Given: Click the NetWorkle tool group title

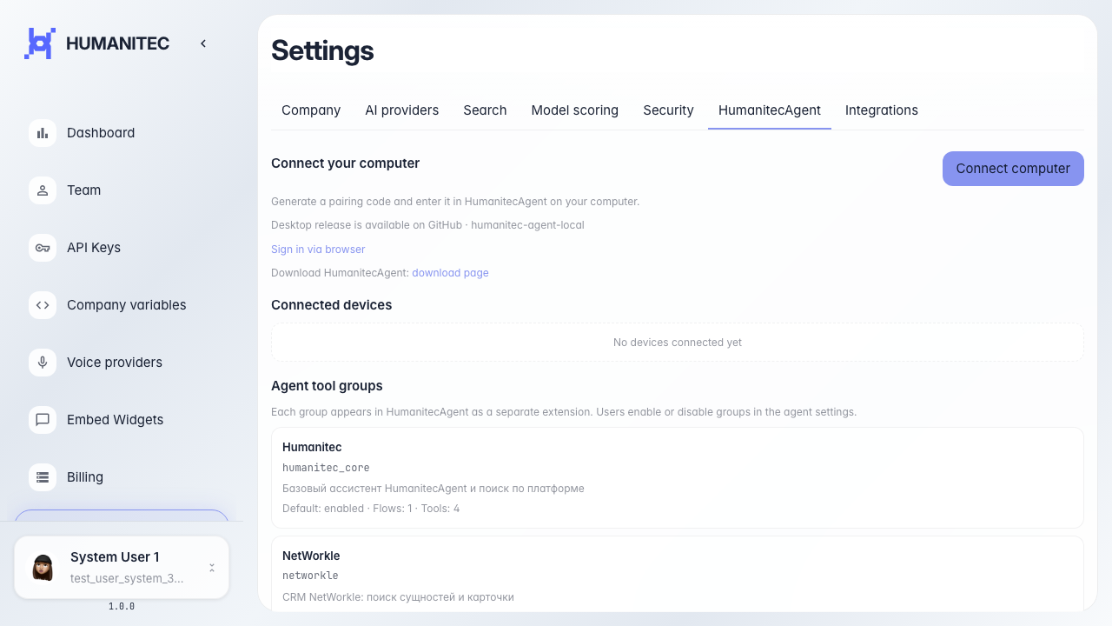Looking at the screenshot, I should click(x=311, y=556).
